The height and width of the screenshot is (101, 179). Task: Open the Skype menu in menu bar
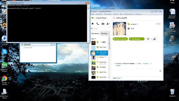tap(92, 14)
